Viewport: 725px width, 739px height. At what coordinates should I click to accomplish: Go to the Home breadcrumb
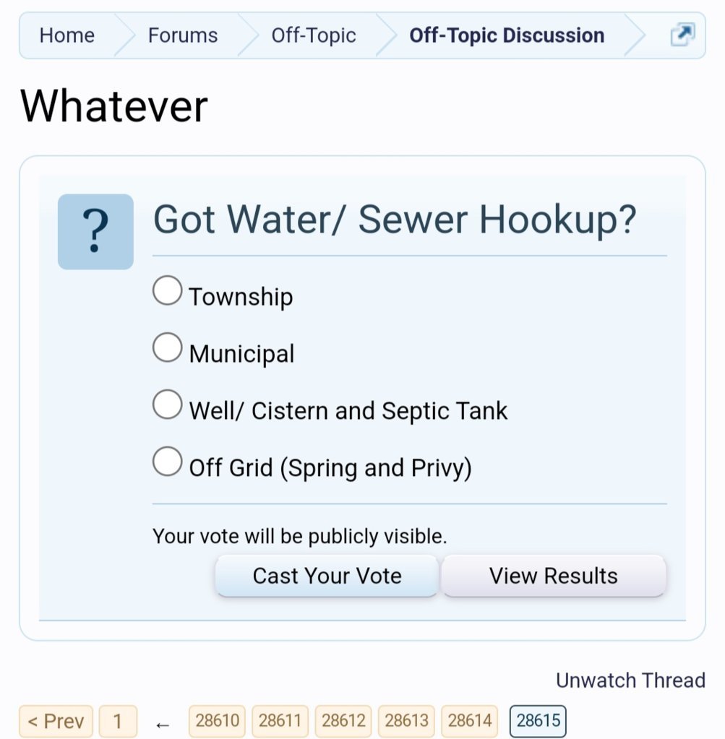point(67,35)
